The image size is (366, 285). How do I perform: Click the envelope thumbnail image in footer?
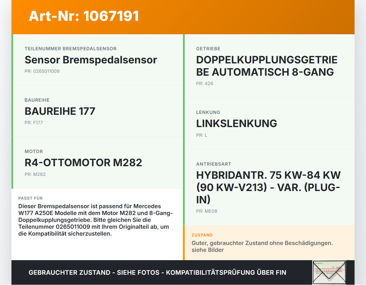[329, 272]
